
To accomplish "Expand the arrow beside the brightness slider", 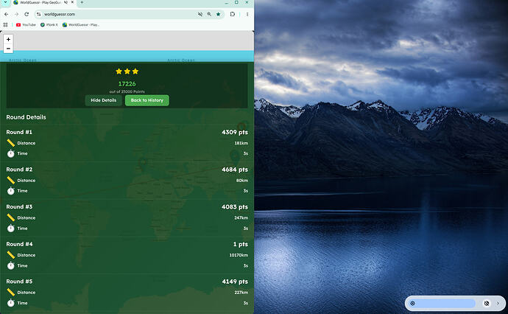I will (498, 303).
